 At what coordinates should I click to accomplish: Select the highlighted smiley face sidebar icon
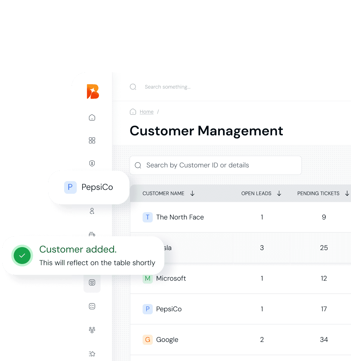[92, 282]
